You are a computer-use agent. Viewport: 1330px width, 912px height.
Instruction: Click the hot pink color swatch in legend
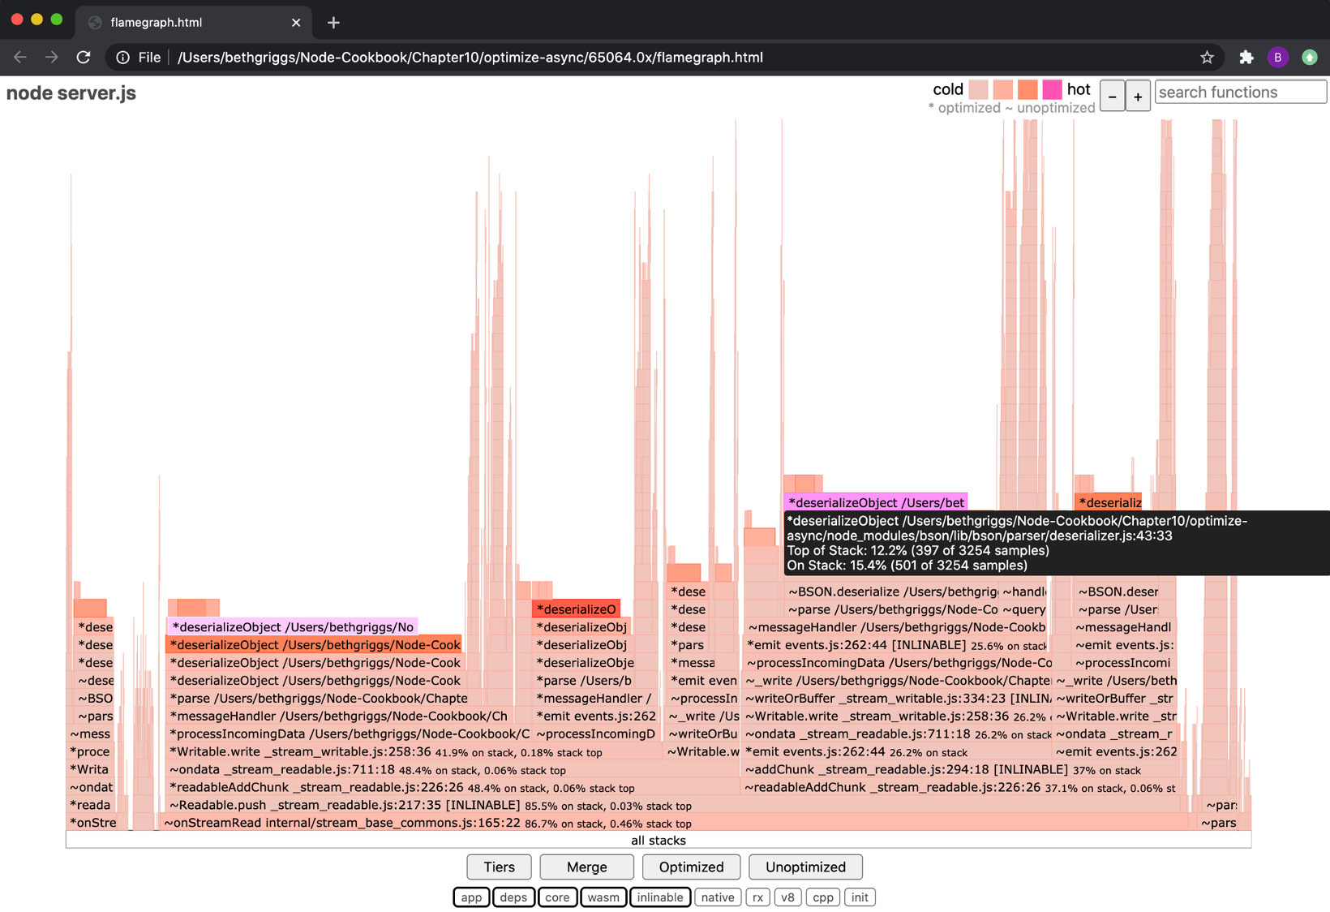1052,89
